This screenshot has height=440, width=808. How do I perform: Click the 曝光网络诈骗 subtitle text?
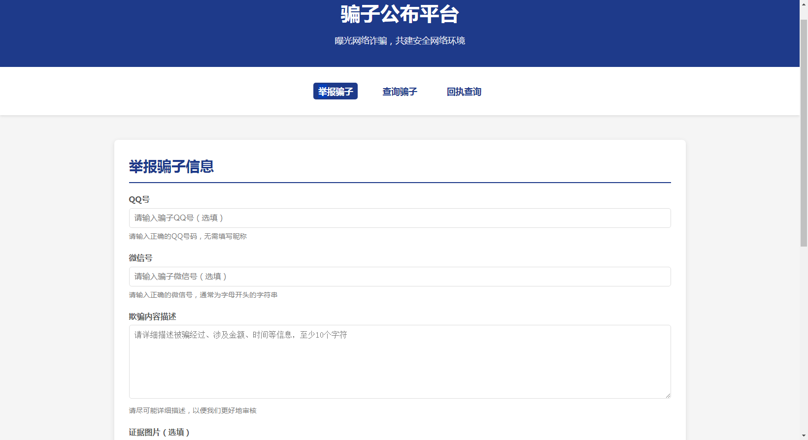[400, 41]
